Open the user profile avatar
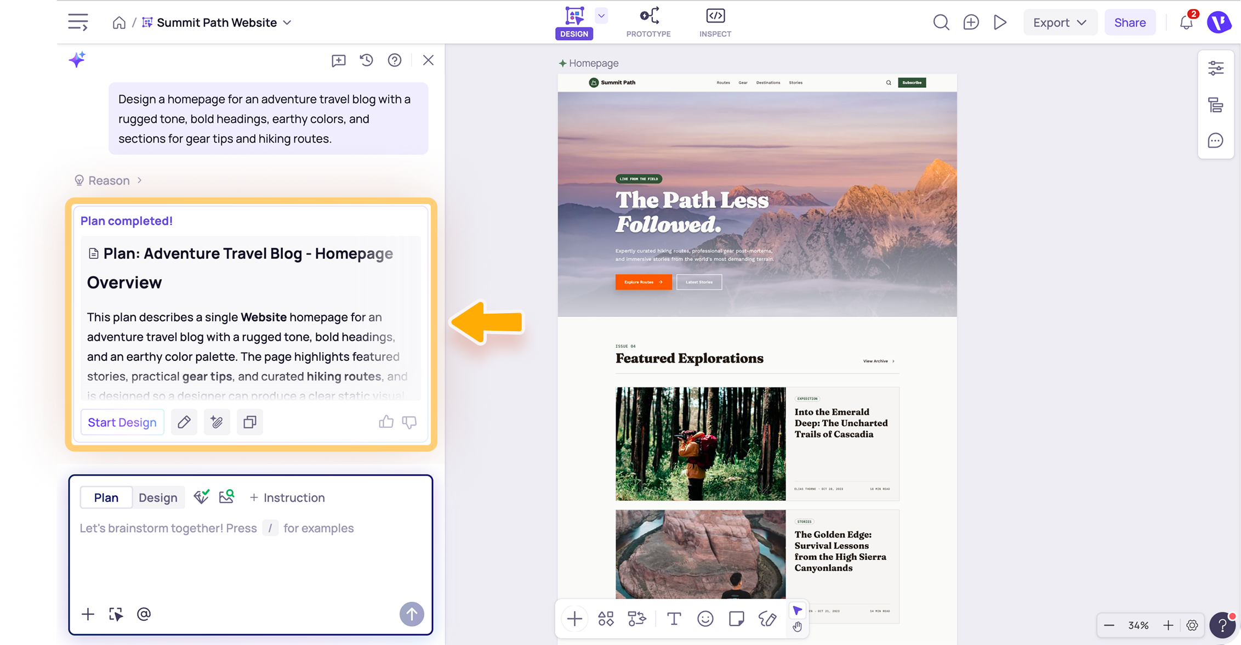 point(1219,22)
